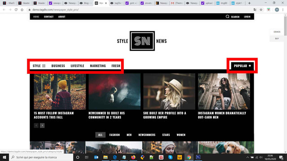Select the WOMEN filter tab
Image resolution: width=287 pixels, height=161 pixels.
coord(181,135)
